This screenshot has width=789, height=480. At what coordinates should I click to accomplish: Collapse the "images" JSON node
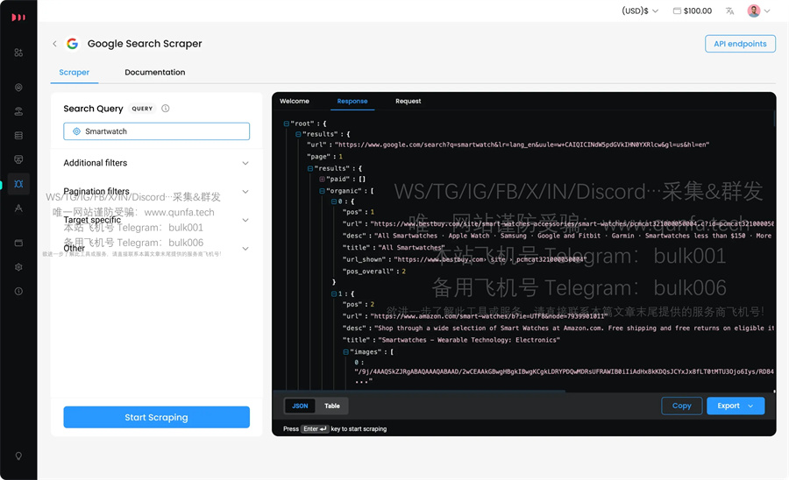[345, 352]
